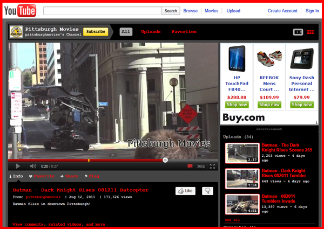
Task: Click the video progress scrubber handle
Action: pyautogui.click(x=165, y=160)
